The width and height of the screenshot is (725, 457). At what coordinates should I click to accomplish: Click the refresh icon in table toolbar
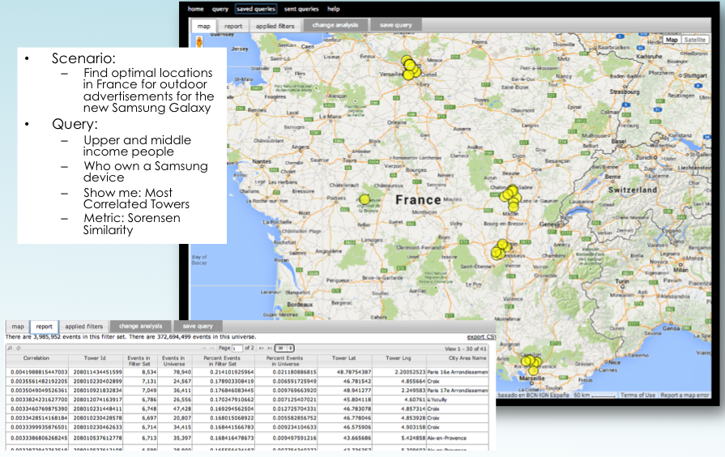19,348
